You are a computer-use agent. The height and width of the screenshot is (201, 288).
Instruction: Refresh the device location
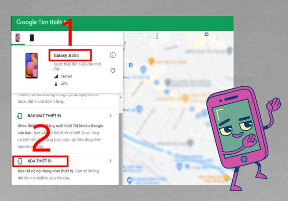click(113, 70)
